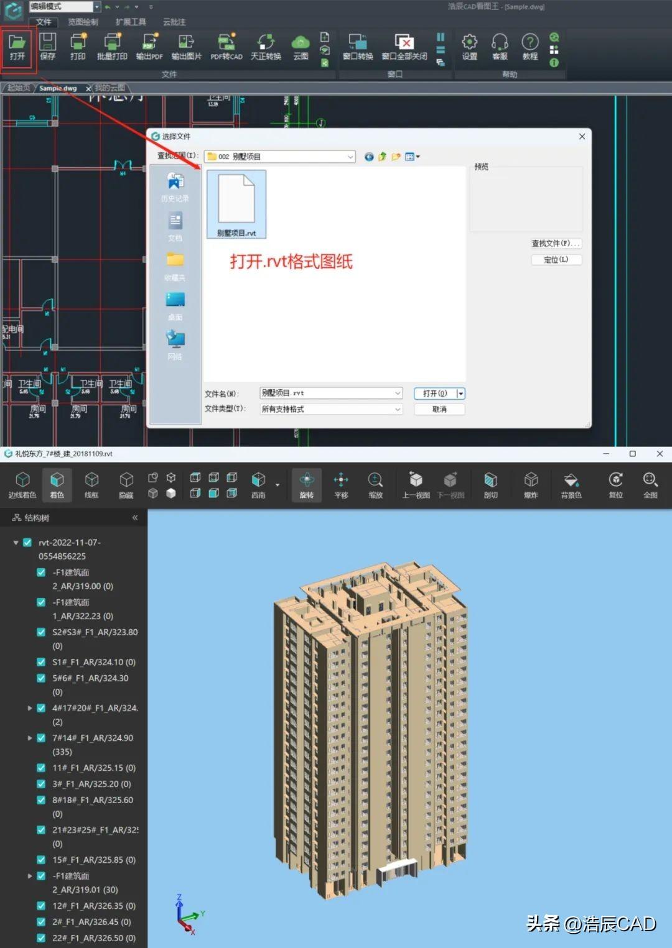672x948 pixels.
Task: Activate the 平移 pan tool
Action: [341, 485]
